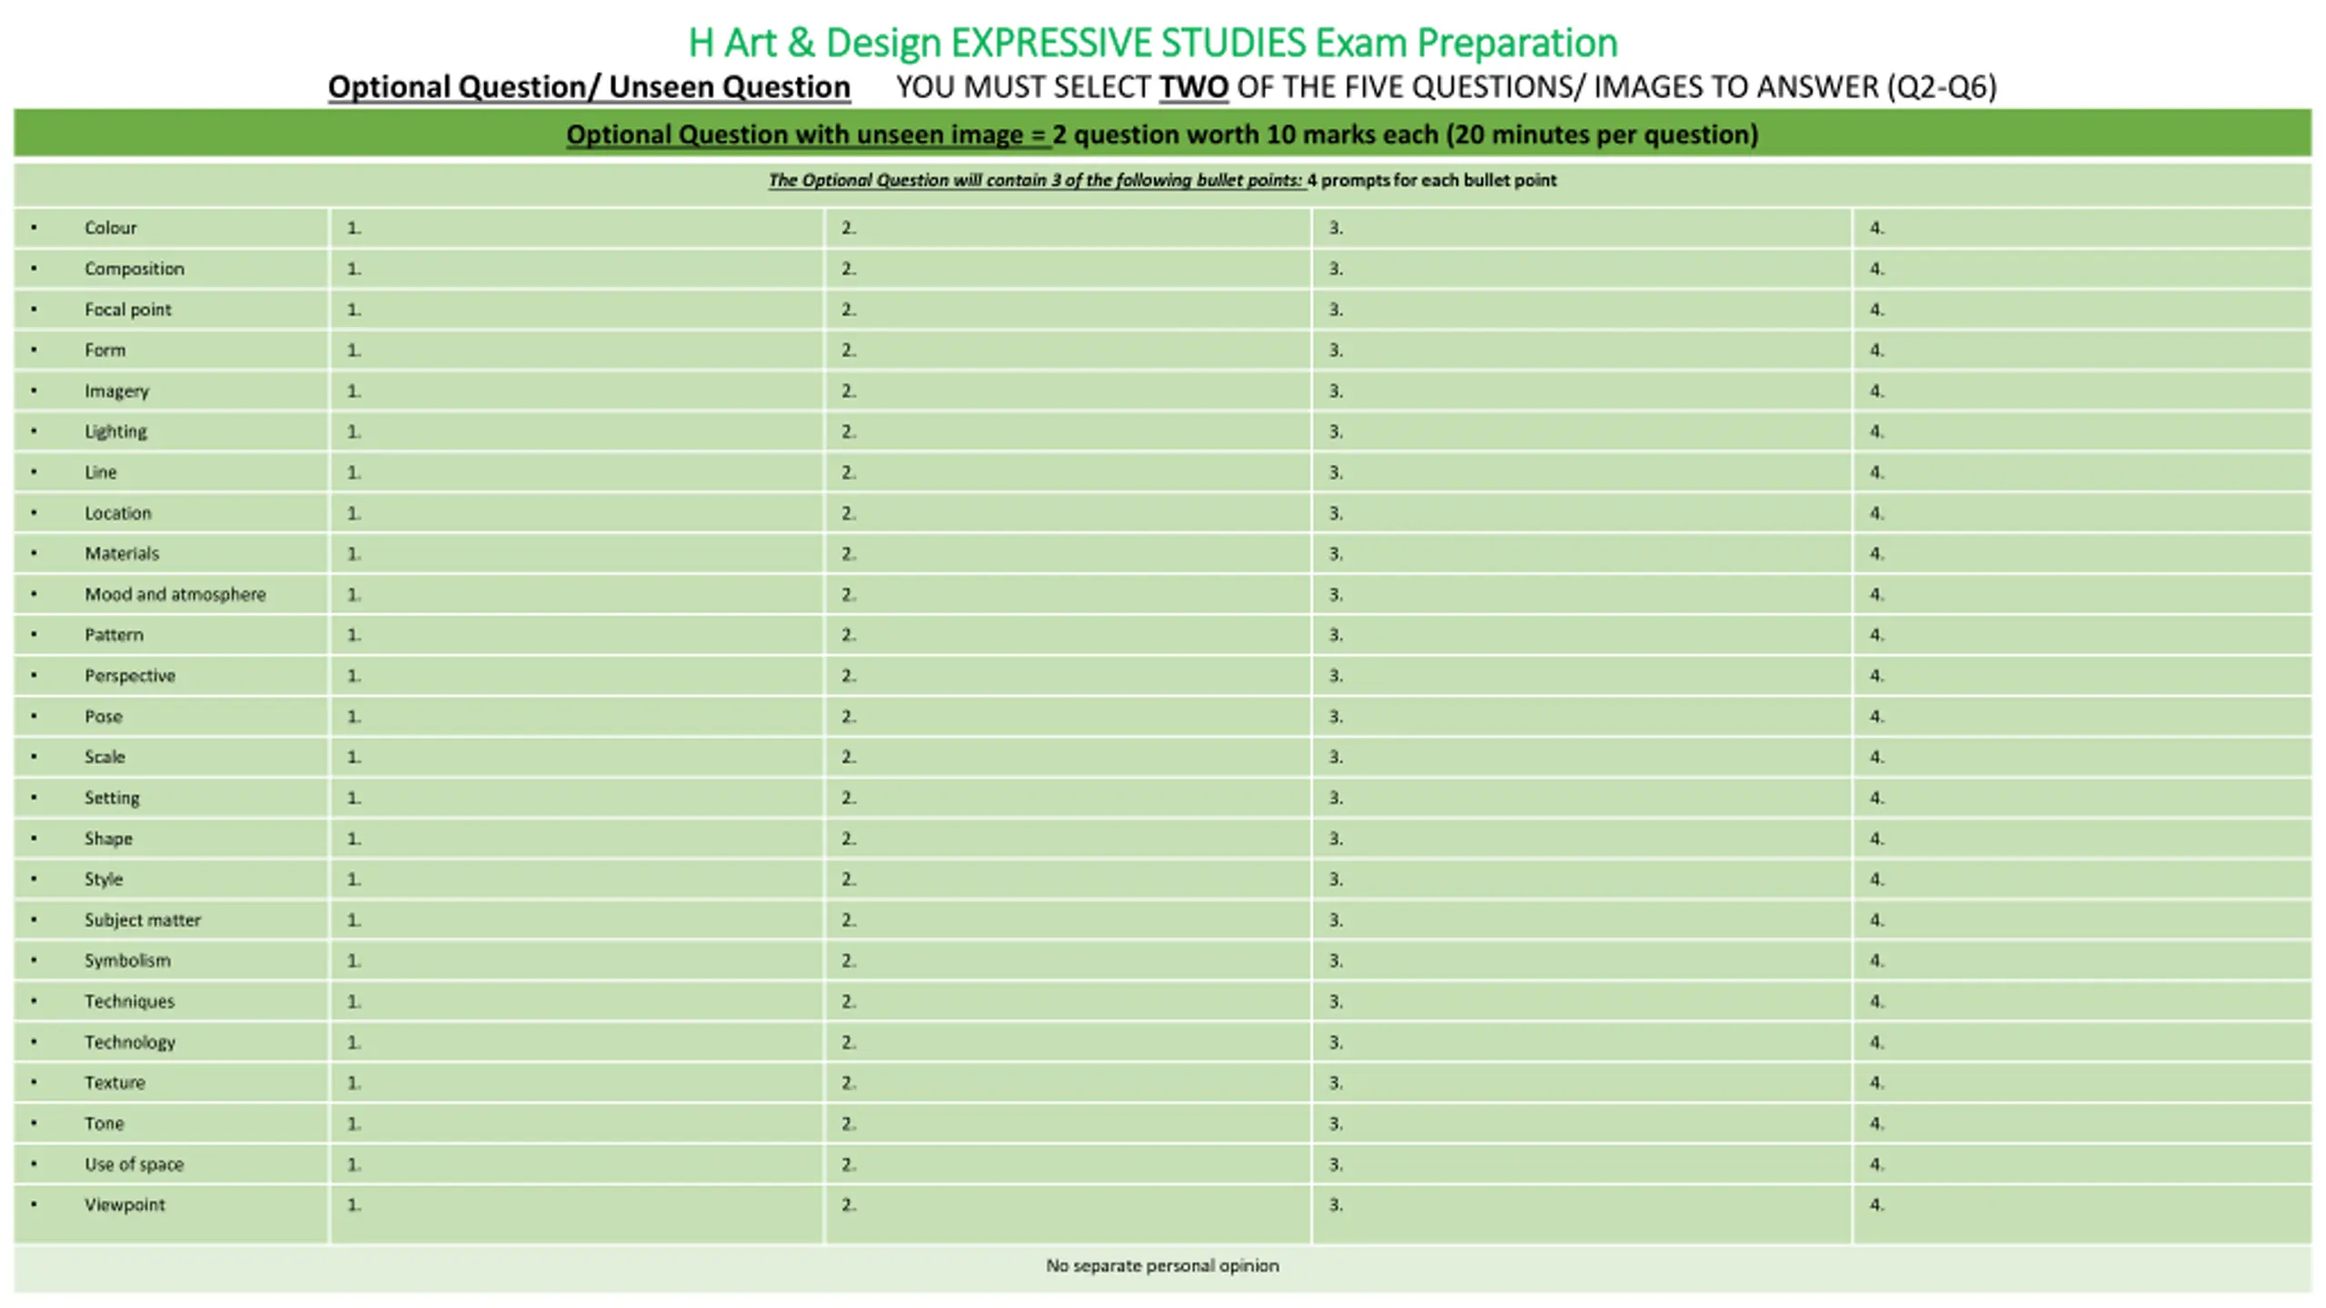Select the 'Viewpoint' row label
This screenshot has height=1308, width=2326.
(x=124, y=1205)
